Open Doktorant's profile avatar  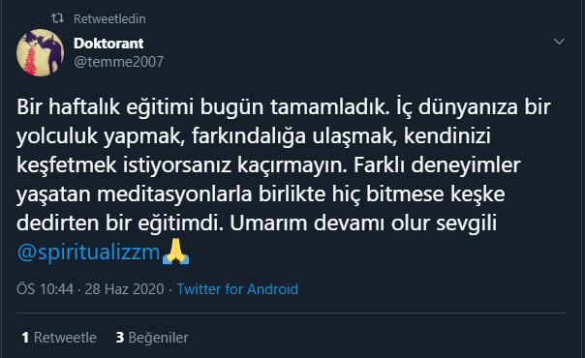pos(41,52)
